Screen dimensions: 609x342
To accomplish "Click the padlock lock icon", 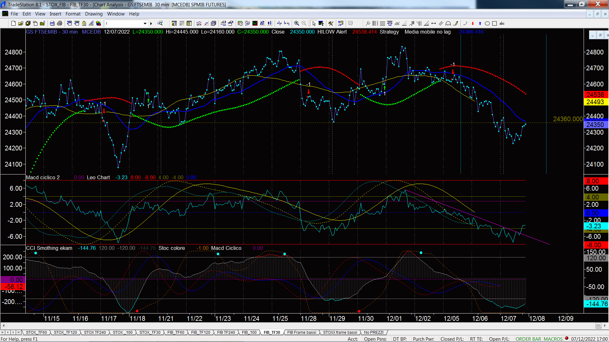I will click(84, 23).
